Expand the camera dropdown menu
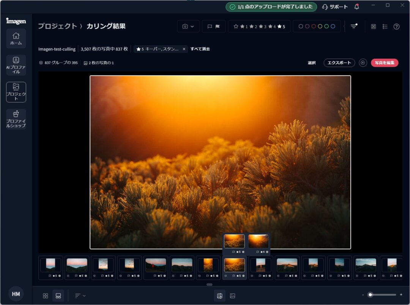 click(188, 27)
